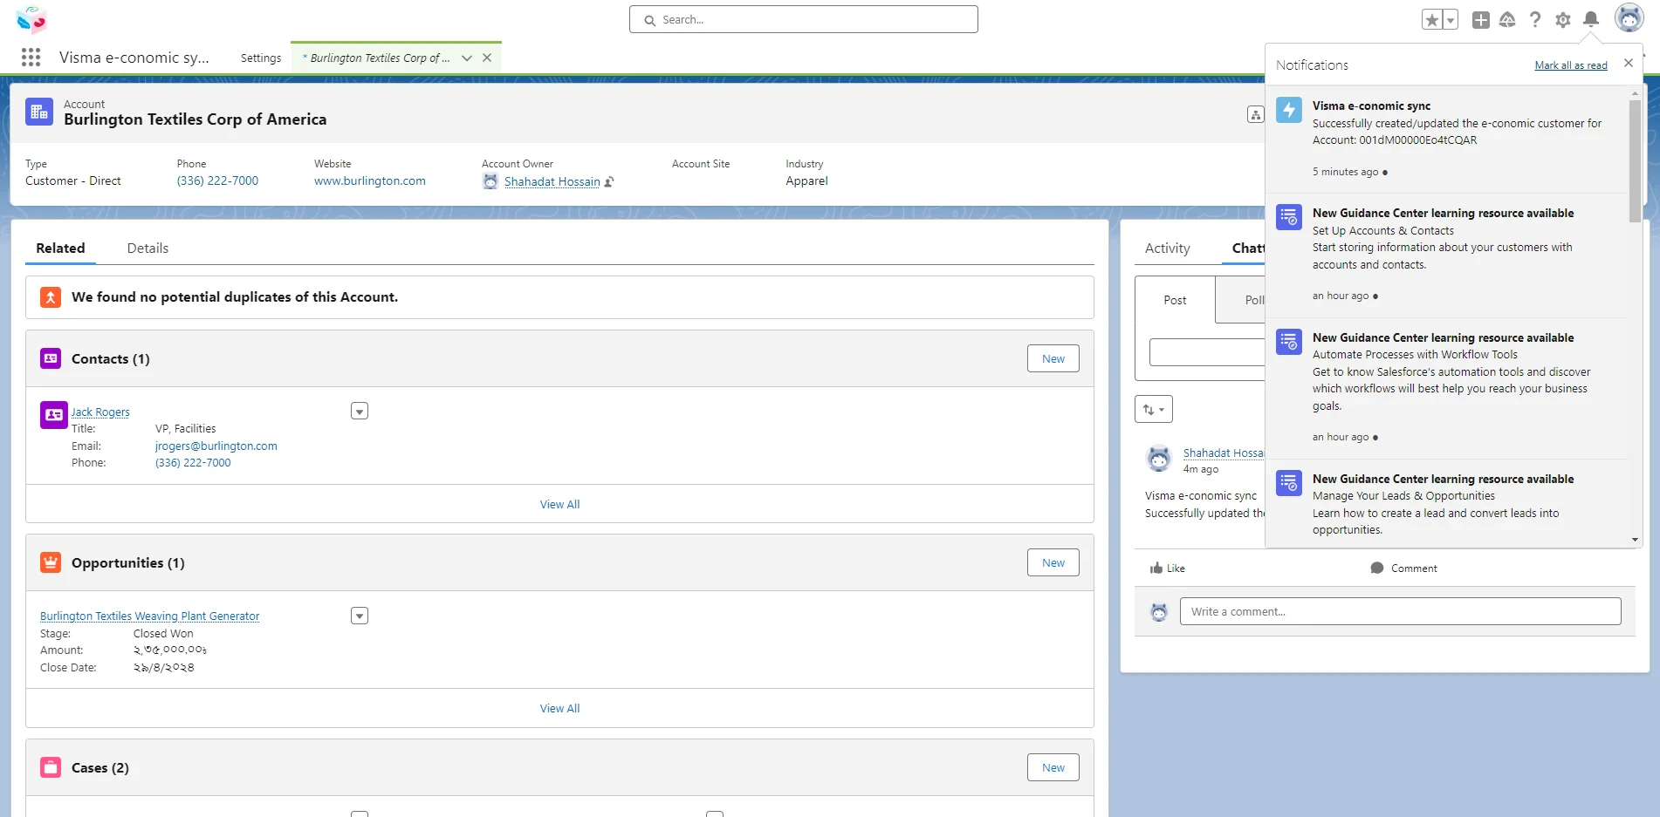Viewport: 1660px width, 817px height.
Task: Click the Trailhead guidance icon in header
Action: pyautogui.click(x=1507, y=20)
